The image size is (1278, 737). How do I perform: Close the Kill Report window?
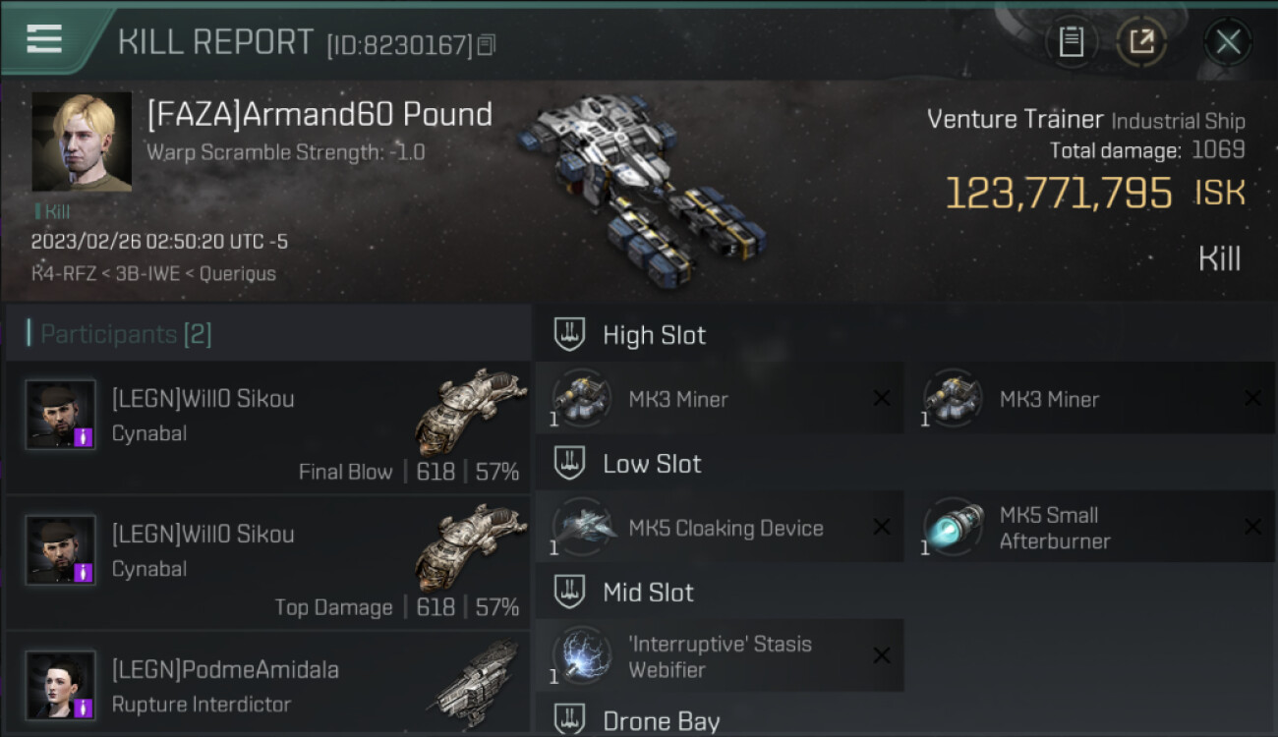1228,42
